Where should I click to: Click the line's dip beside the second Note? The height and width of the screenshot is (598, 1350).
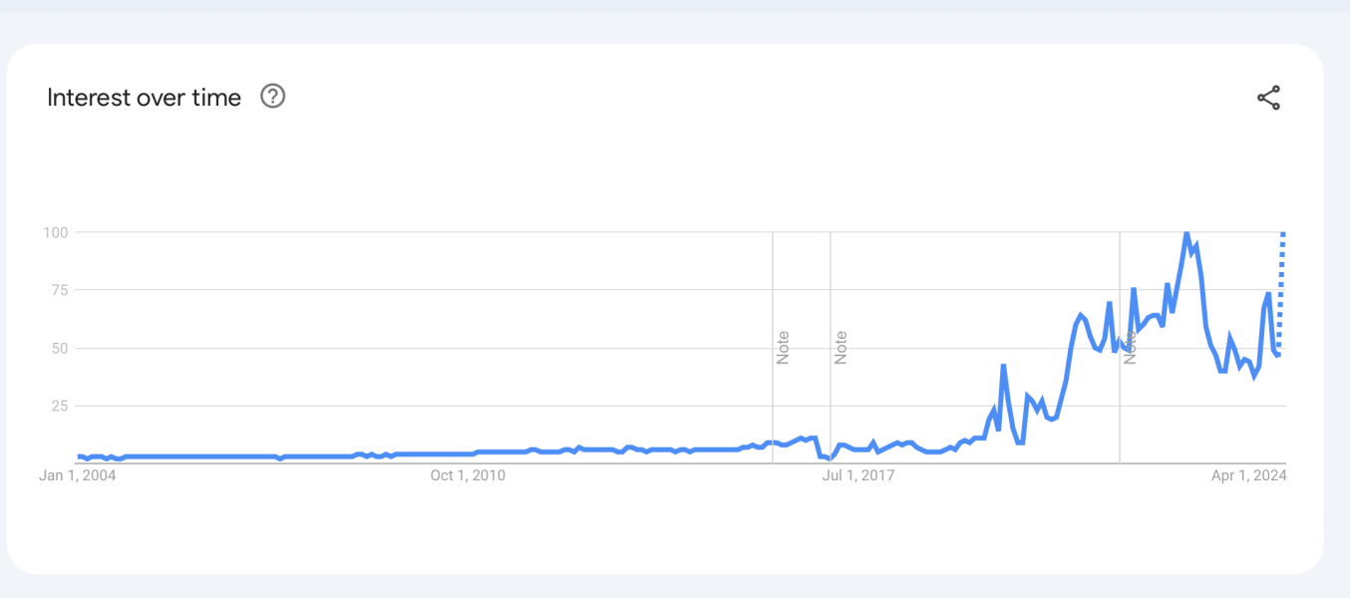(x=828, y=458)
